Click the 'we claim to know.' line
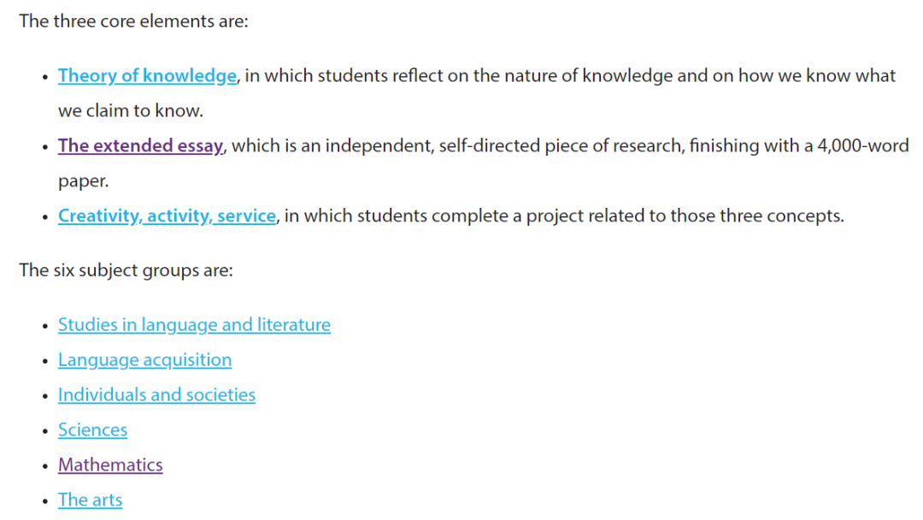Viewport: 923px width, 520px height. pyautogui.click(x=131, y=110)
